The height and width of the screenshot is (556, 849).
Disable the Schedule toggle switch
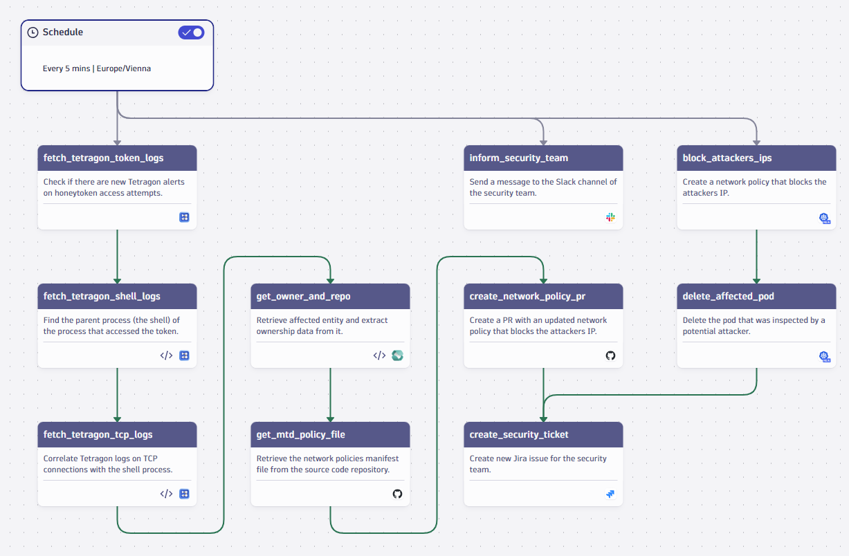(191, 32)
